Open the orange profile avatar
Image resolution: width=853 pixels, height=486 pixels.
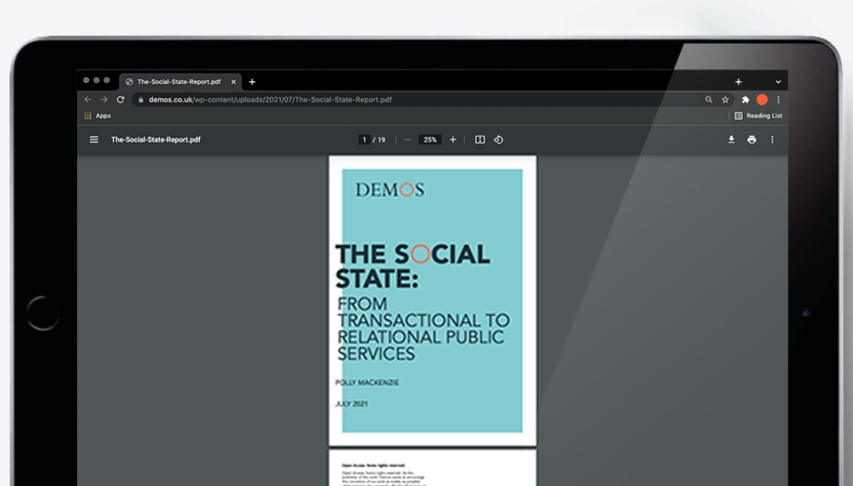coord(762,99)
